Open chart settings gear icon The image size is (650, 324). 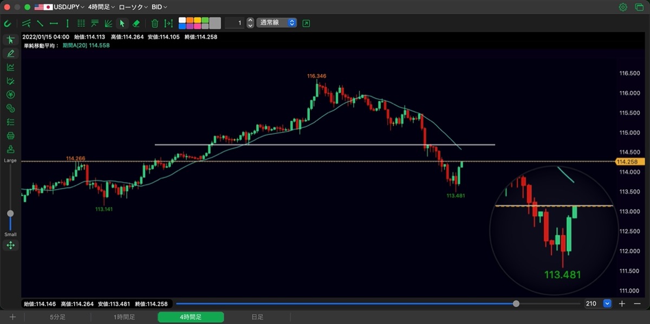point(623,7)
